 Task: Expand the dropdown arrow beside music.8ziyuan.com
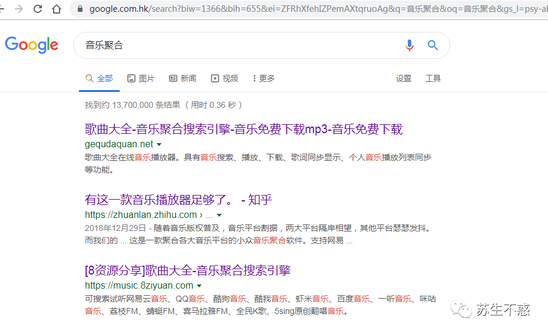(199, 286)
